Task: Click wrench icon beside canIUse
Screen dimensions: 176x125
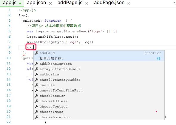Action: coord(36,85)
